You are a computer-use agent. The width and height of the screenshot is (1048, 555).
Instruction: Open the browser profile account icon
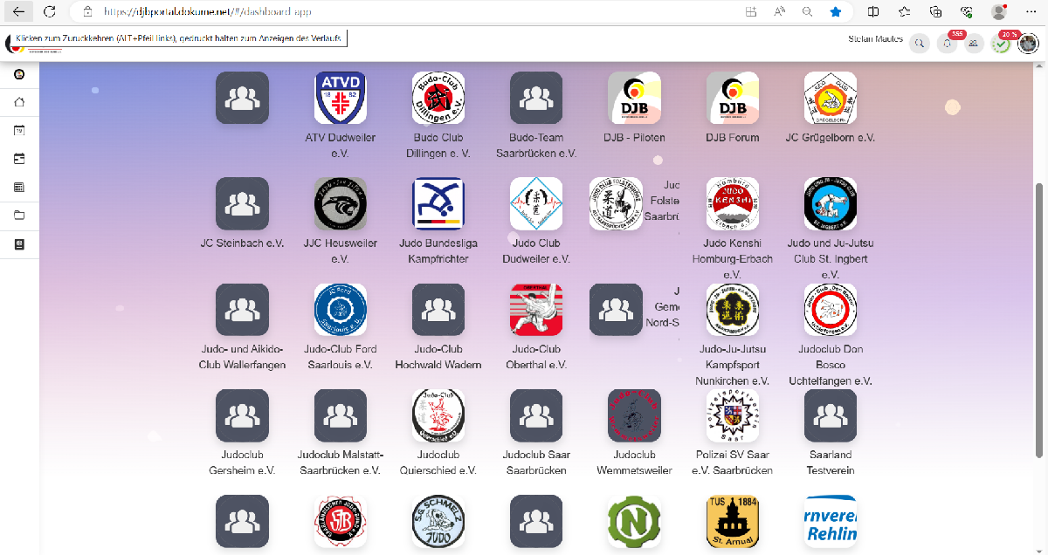click(999, 11)
